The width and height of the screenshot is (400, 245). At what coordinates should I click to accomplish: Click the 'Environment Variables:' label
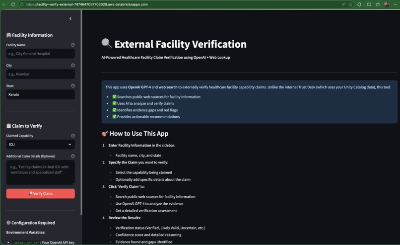26,233
